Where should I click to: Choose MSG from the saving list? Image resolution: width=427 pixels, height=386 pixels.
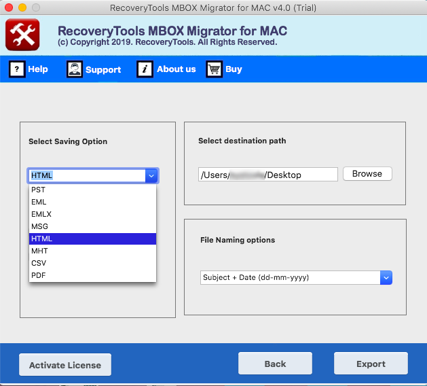(x=92, y=226)
